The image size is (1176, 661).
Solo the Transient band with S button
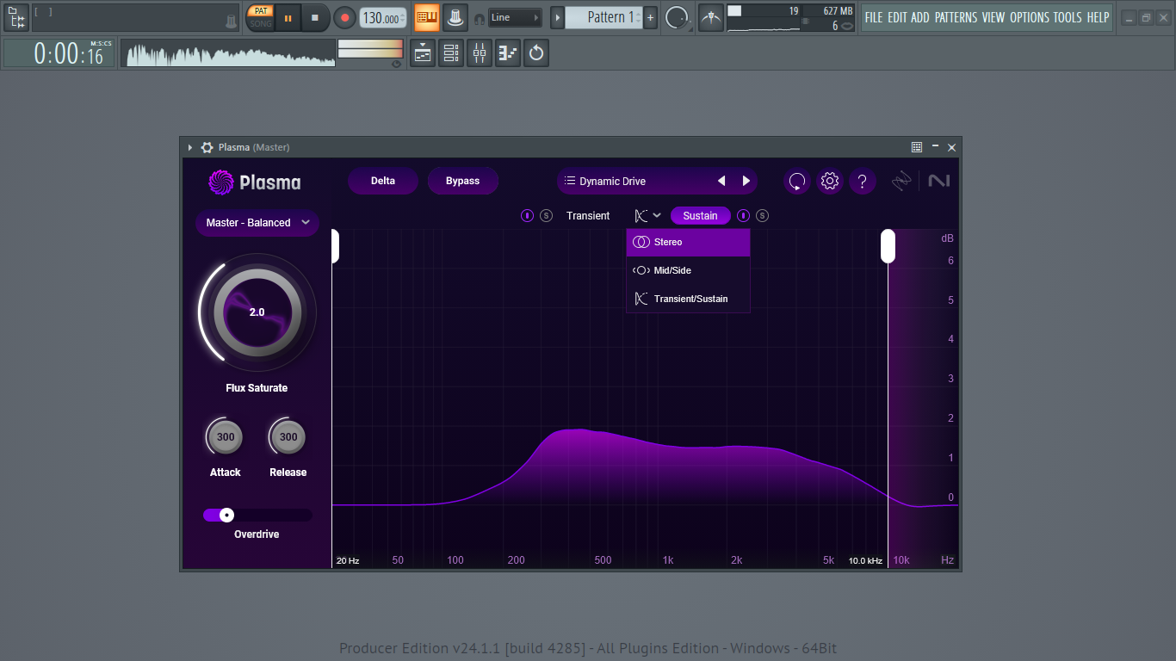click(x=546, y=215)
